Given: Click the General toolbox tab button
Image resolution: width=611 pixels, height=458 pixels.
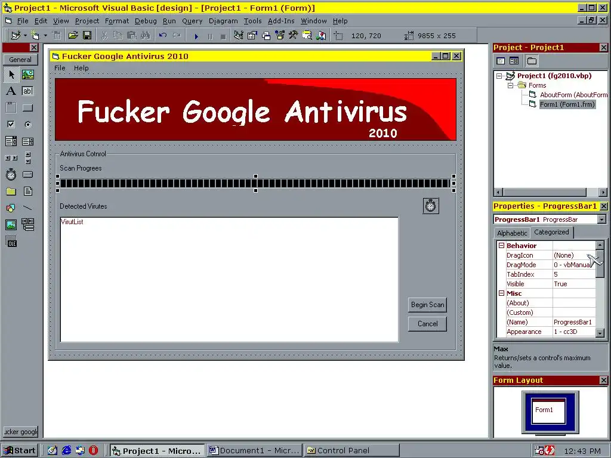Looking at the screenshot, I should 20,60.
